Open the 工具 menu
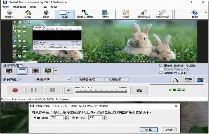 pyautogui.click(x=43, y=7)
